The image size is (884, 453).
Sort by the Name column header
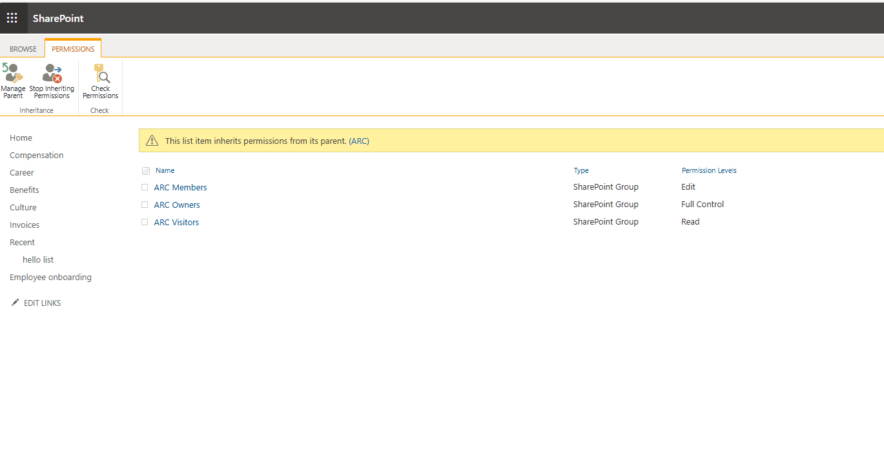pyautogui.click(x=165, y=171)
